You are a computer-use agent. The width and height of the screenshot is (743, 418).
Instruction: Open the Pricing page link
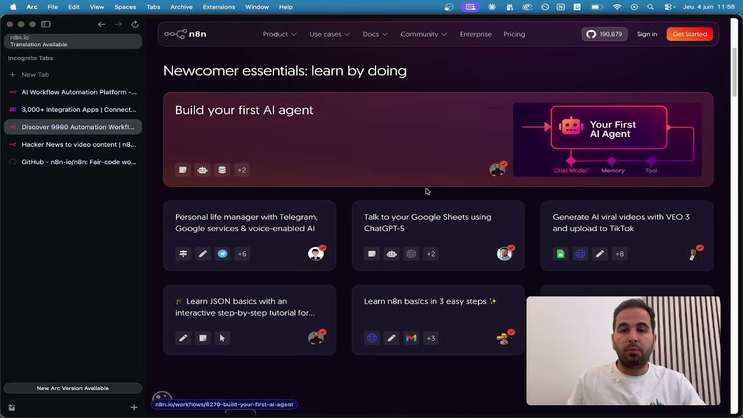point(514,34)
